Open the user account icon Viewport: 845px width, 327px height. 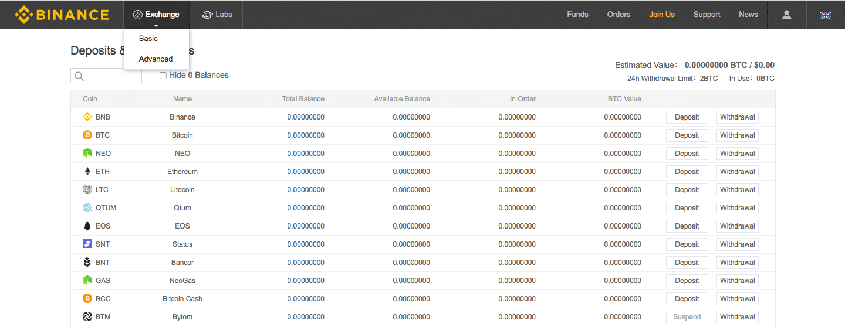pos(787,15)
